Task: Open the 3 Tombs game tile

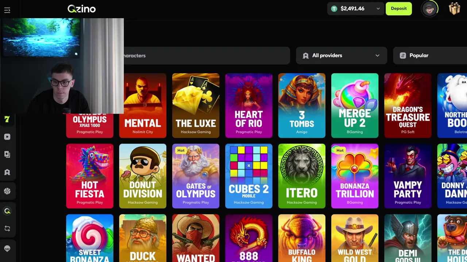Action: coord(302,106)
